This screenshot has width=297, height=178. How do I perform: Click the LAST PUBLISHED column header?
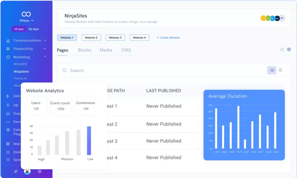[x=164, y=91]
